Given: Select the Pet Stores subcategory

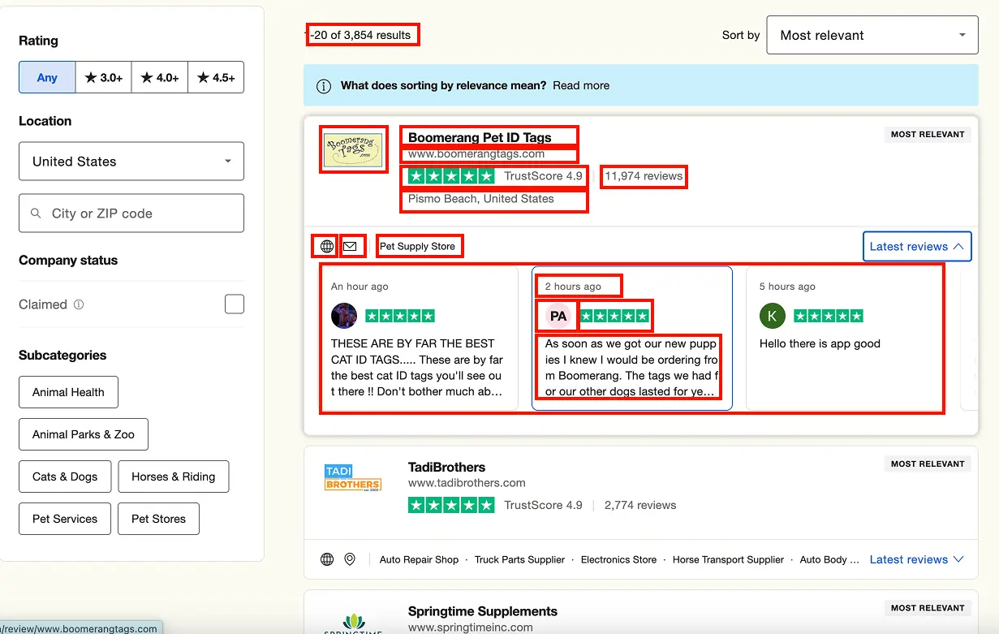Looking at the screenshot, I should [x=159, y=519].
